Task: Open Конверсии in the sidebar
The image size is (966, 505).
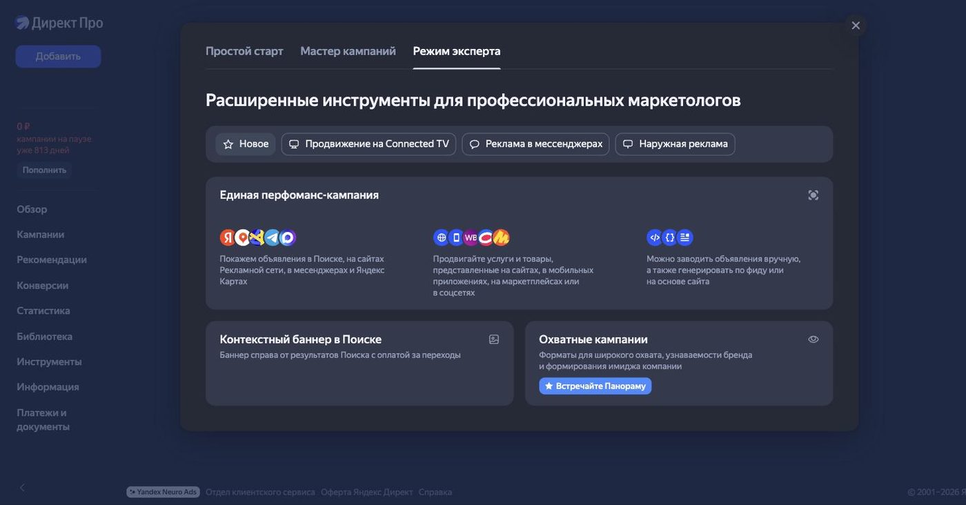Action: pyautogui.click(x=43, y=286)
